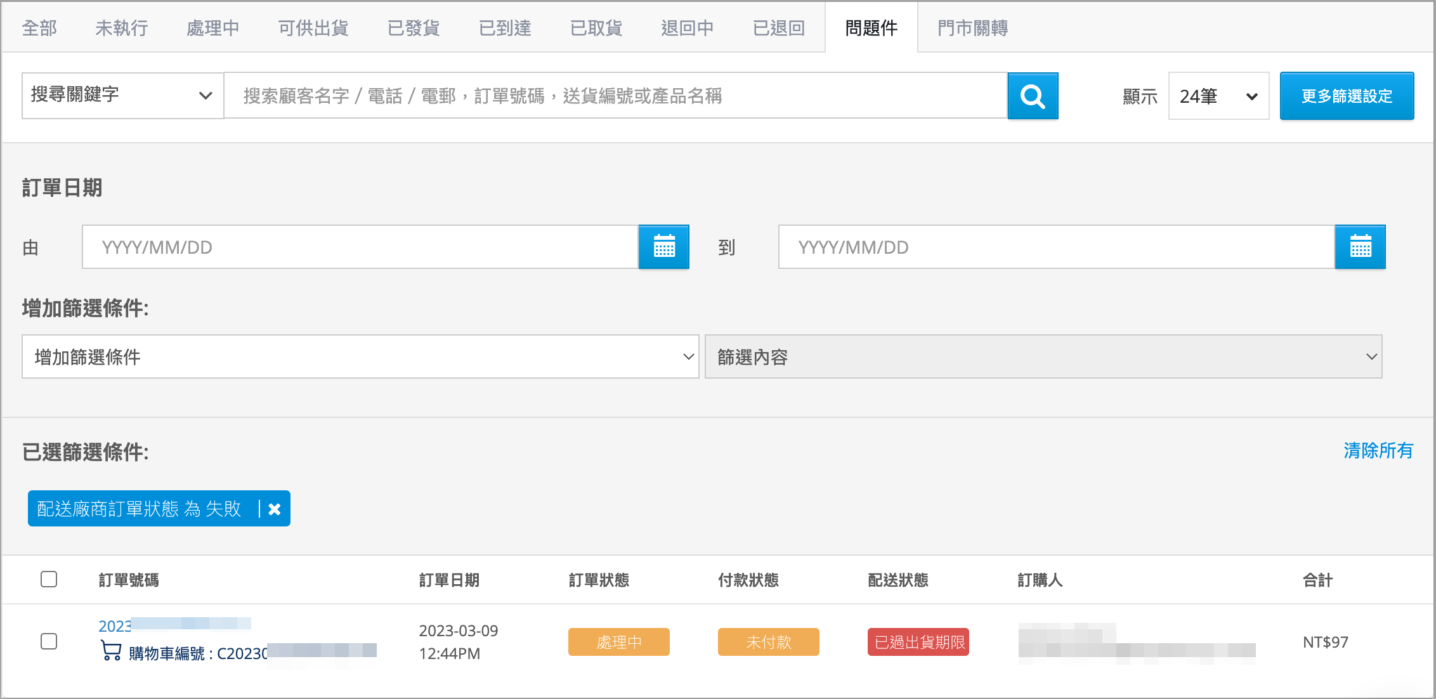Image resolution: width=1436 pixels, height=699 pixels.
Task: Switch to the 全部 tab
Action: click(39, 28)
